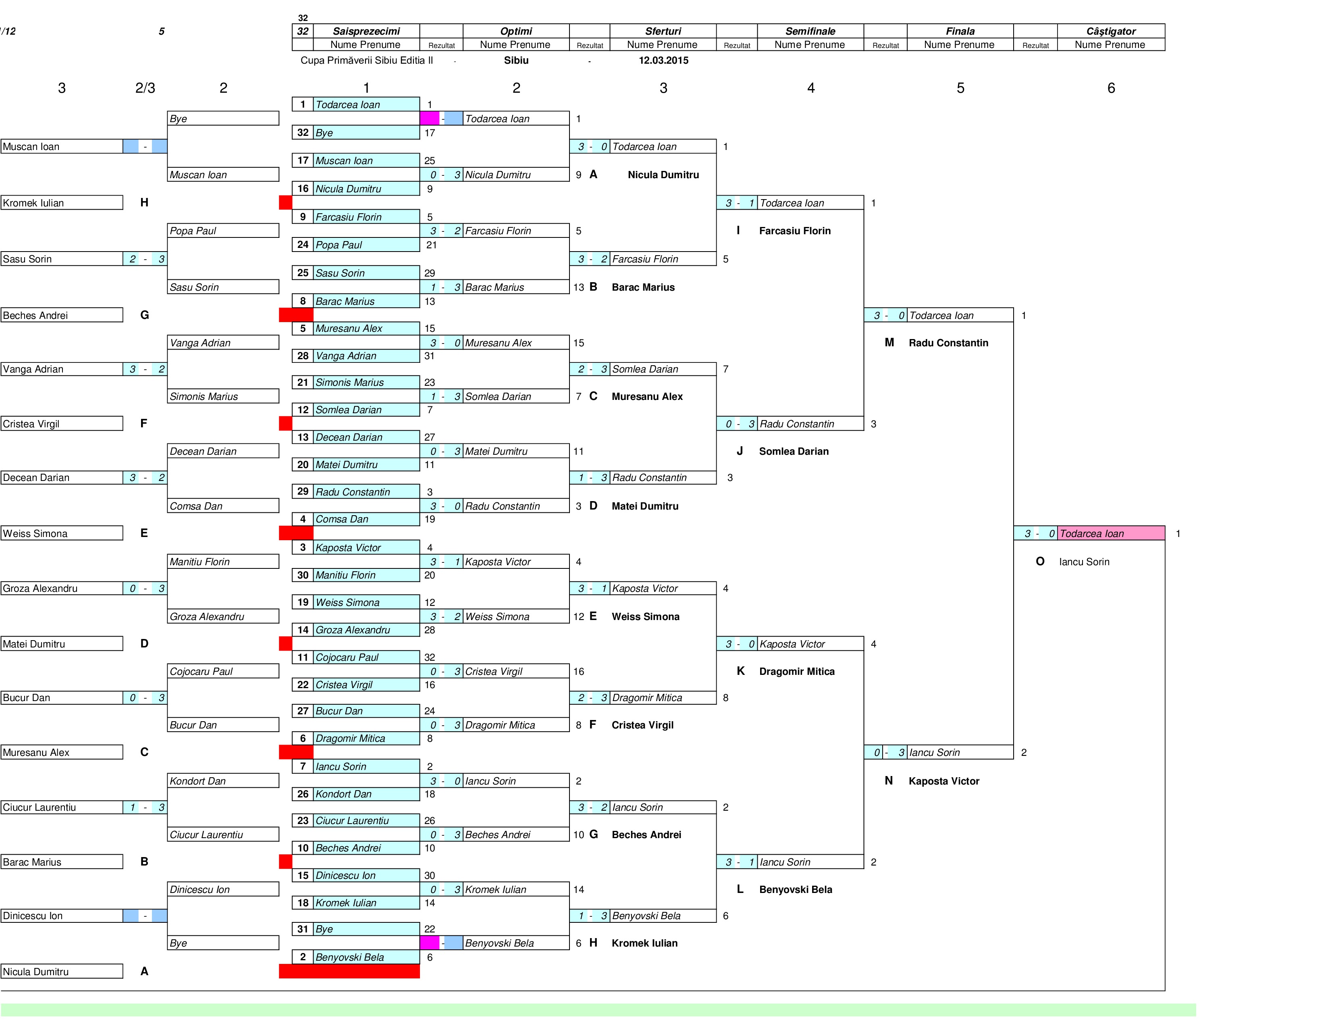Click bold Dragomir Mitica beside letter K
The image size is (1330, 1028).
(796, 671)
